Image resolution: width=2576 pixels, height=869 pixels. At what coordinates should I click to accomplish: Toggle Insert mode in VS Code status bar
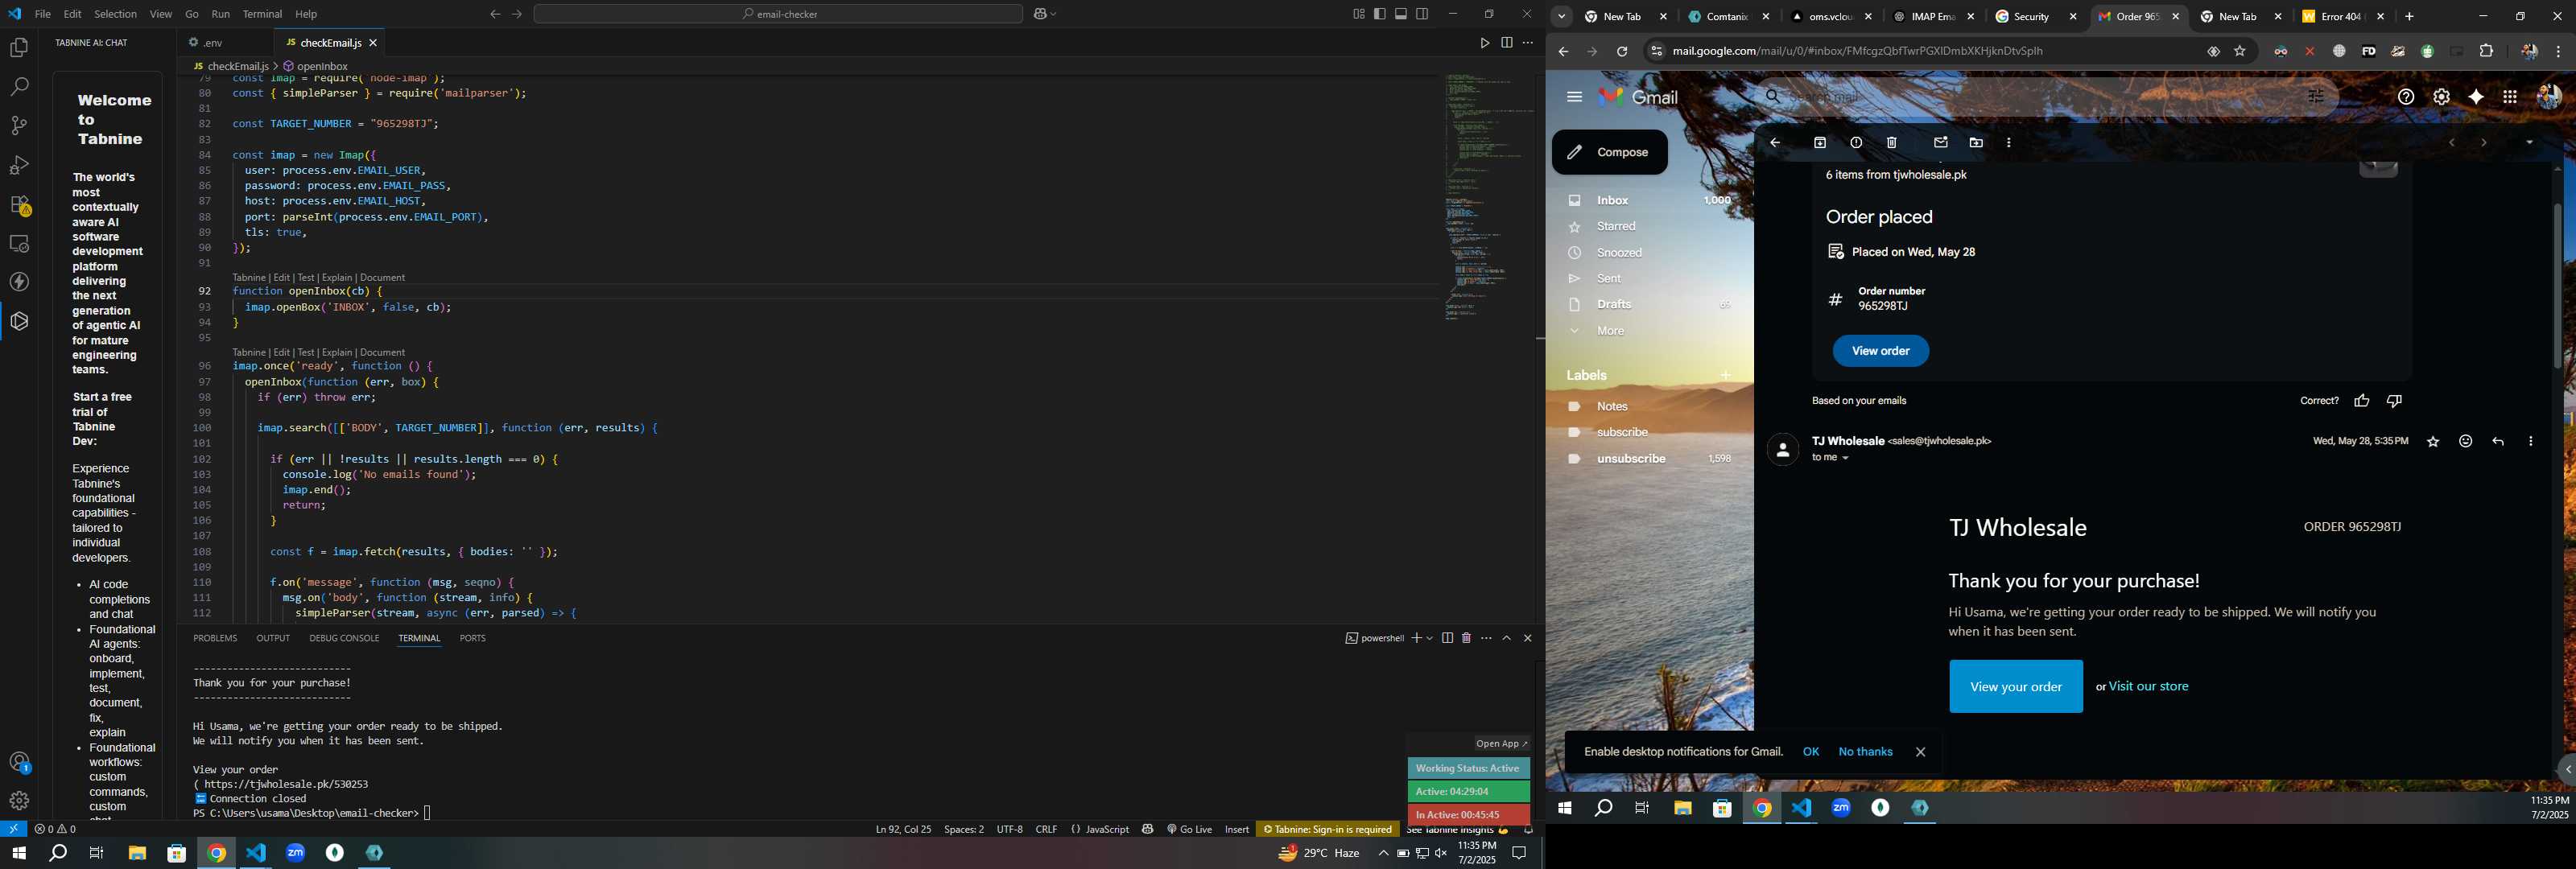click(x=1237, y=829)
